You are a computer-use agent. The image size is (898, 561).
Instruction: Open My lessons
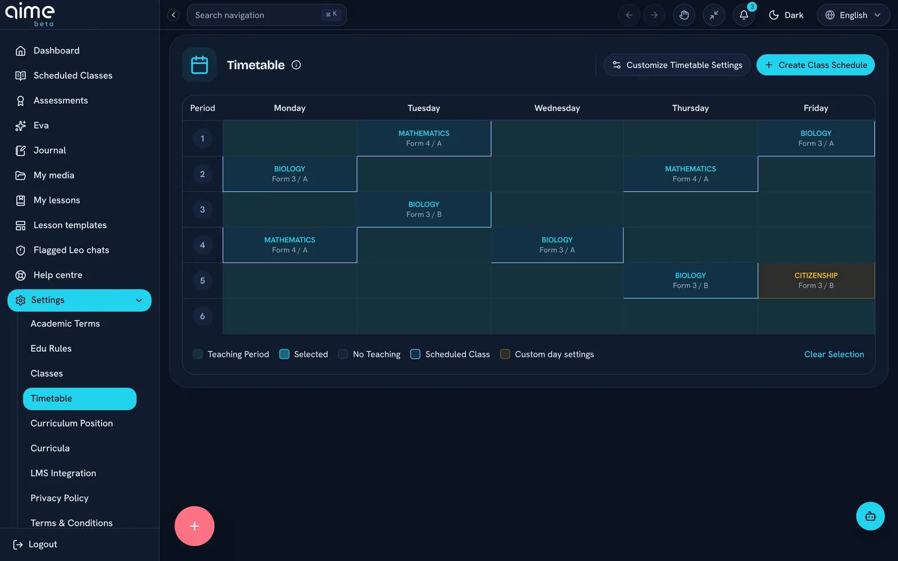tap(79, 200)
